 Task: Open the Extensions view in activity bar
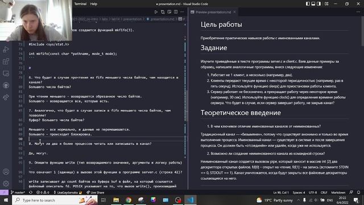click(x=6, y=61)
